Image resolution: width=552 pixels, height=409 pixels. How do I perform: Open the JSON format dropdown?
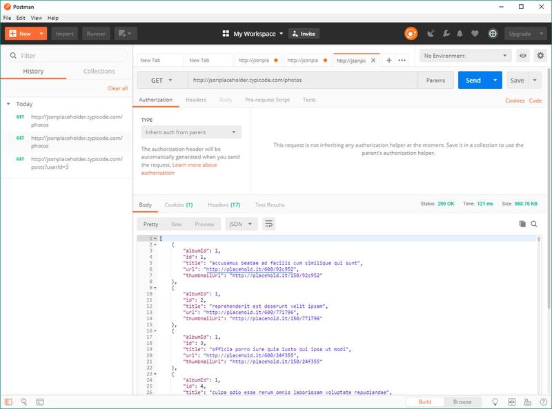pyautogui.click(x=241, y=224)
